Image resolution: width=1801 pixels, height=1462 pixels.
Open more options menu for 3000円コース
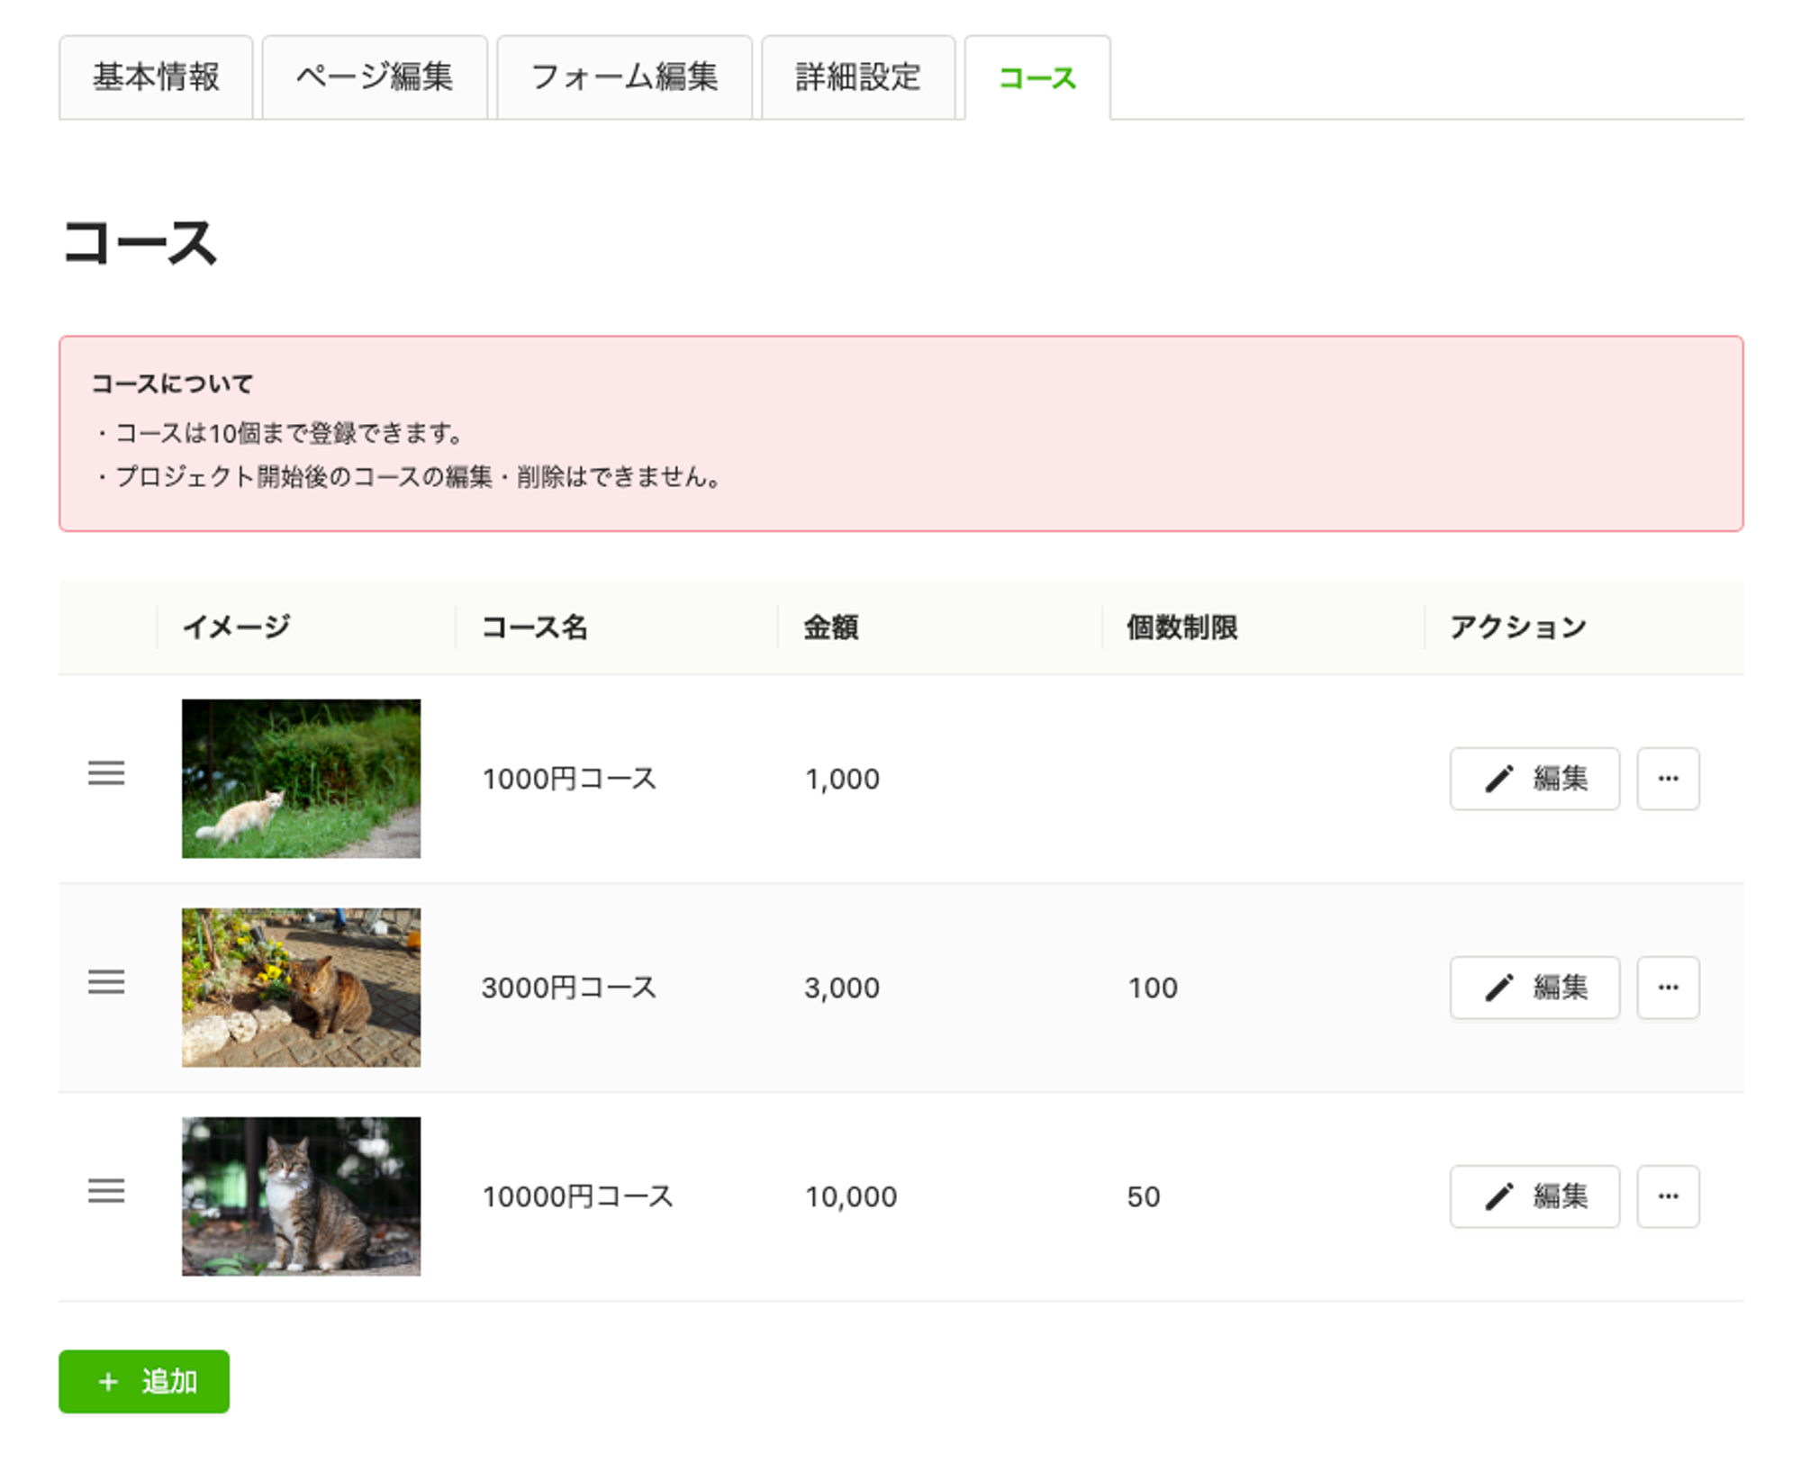coord(1668,988)
